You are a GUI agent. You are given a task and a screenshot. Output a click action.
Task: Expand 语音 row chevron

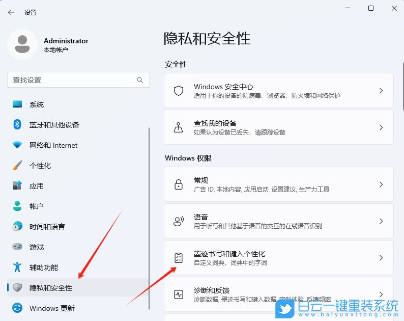click(381, 221)
